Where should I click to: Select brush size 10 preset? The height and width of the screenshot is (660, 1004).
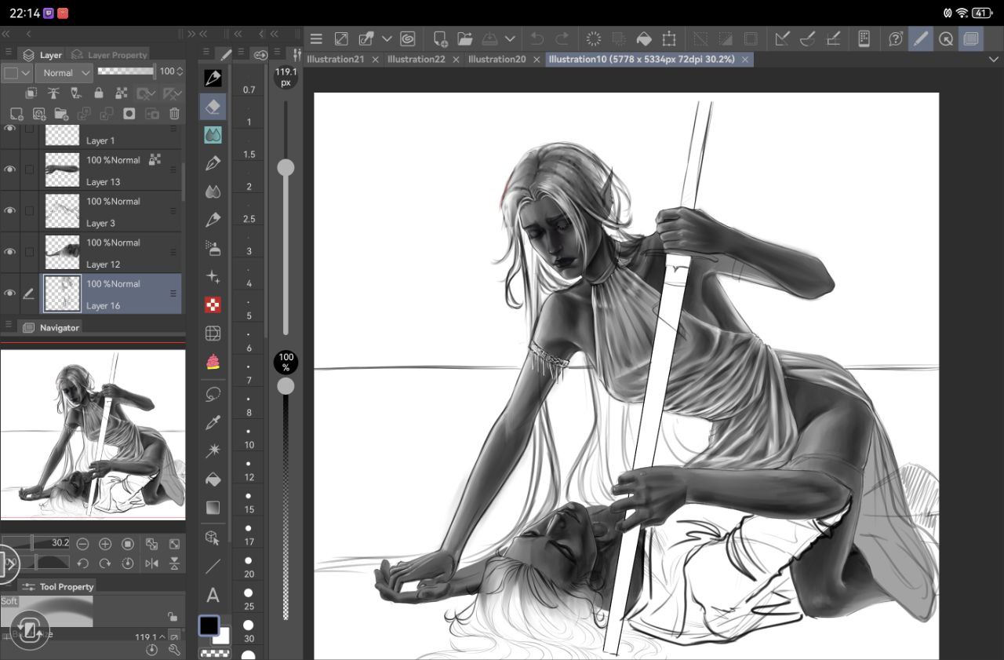coord(249,436)
